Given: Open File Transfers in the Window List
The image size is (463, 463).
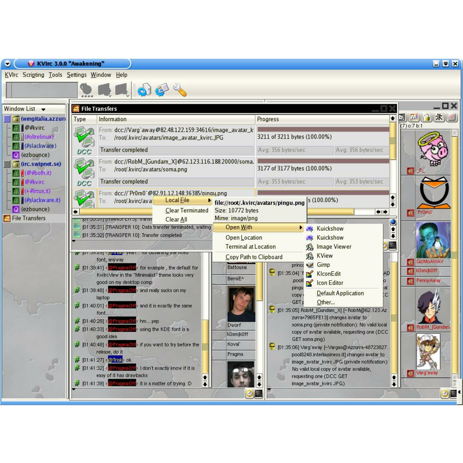Looking at the screenshot, I should click(x=29, y=218).
